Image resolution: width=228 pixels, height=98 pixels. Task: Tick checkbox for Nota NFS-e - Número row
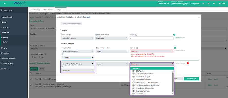[31, 79]
